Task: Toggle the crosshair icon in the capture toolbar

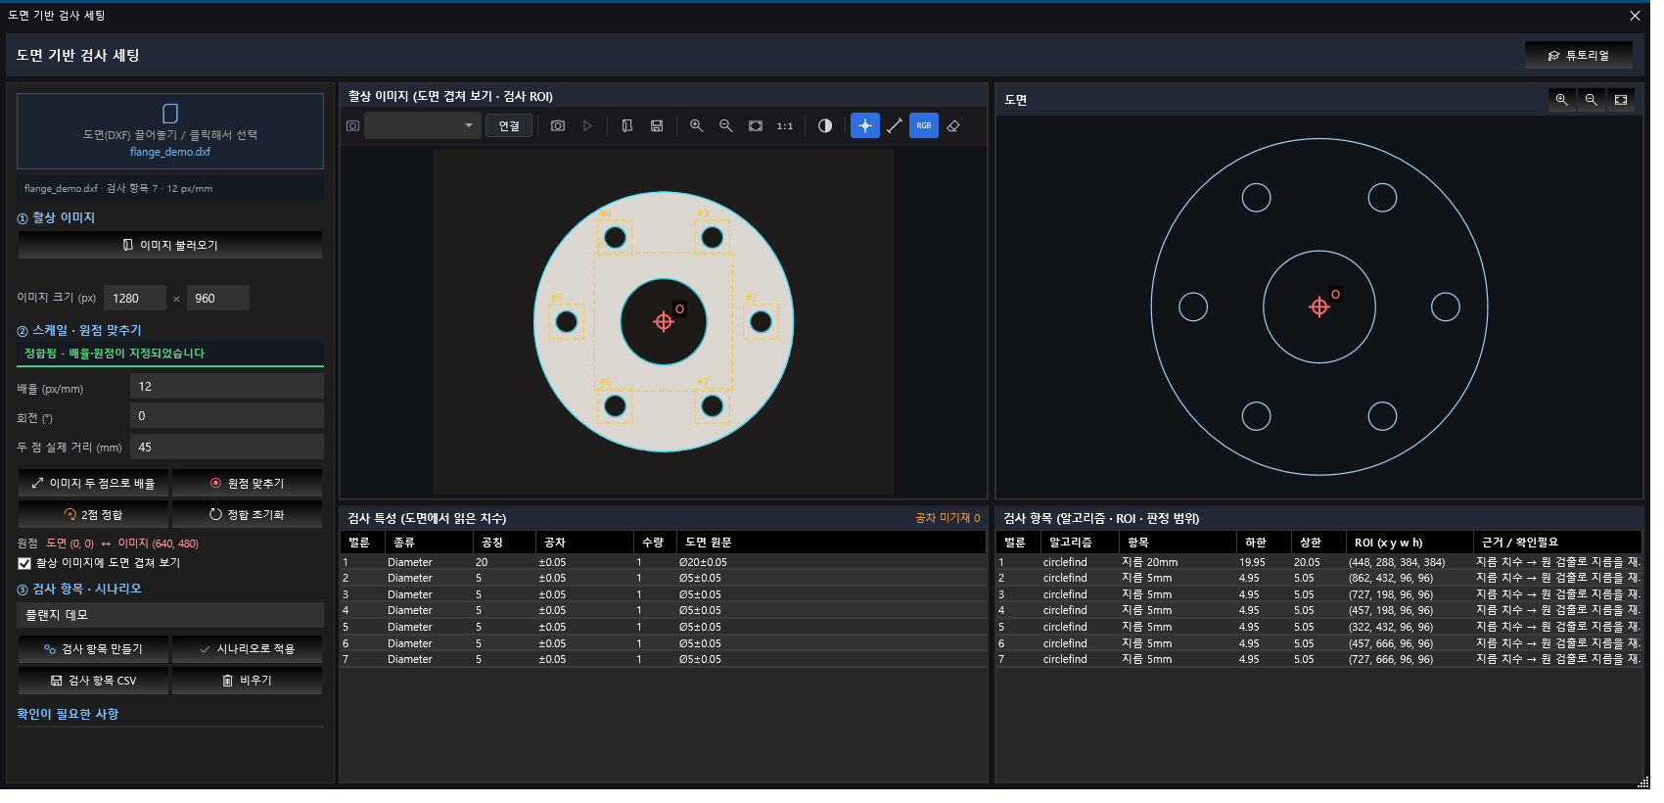Action: point(865,126)
